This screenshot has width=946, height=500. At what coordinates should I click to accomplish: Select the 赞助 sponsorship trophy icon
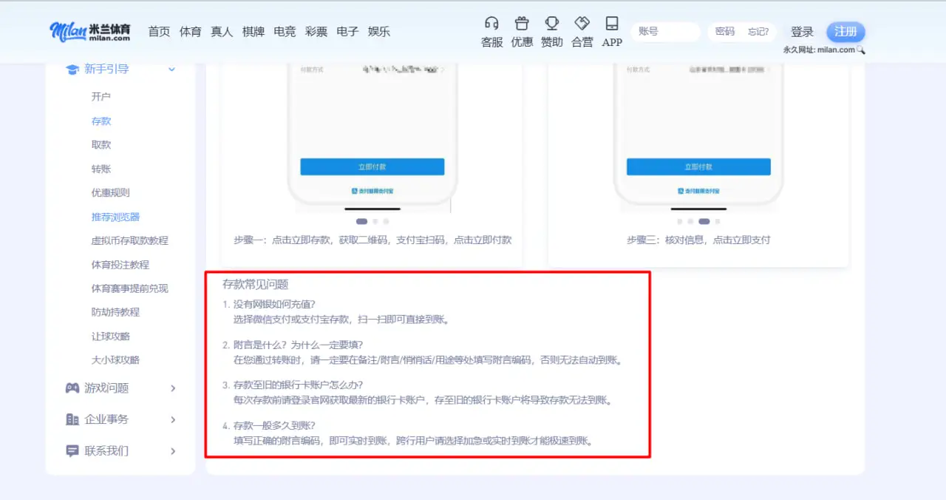click(551, 23)
